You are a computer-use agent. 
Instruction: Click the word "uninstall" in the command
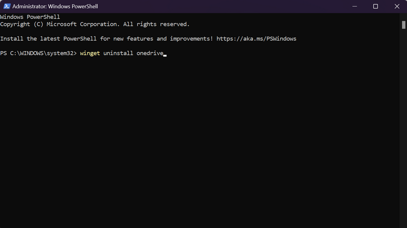[118, 53]
